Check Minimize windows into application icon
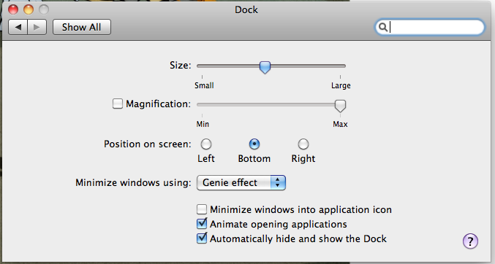 pyautogui.click(x=202, y=209)
